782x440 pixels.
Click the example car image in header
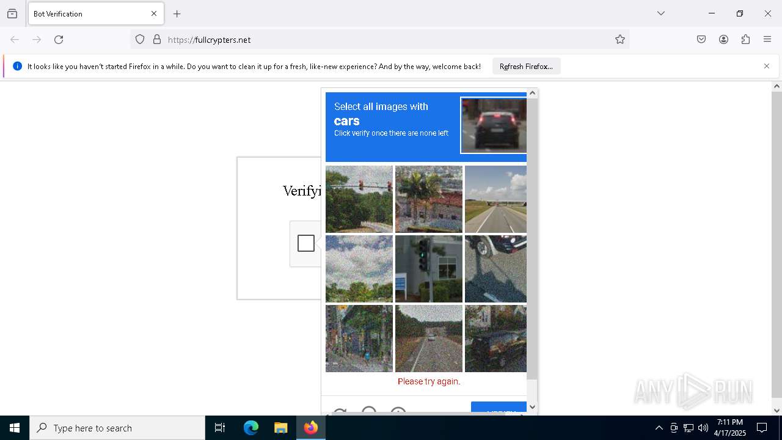click(x=494, y=125)
